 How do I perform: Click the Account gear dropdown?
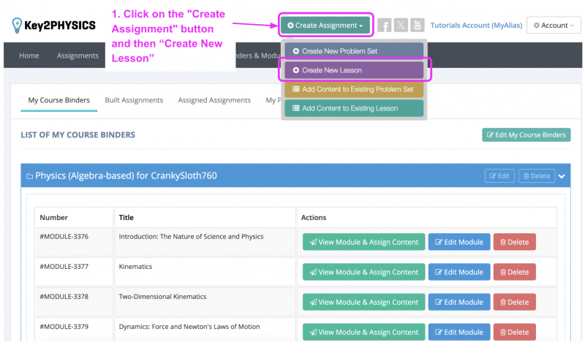coord(554,26)
